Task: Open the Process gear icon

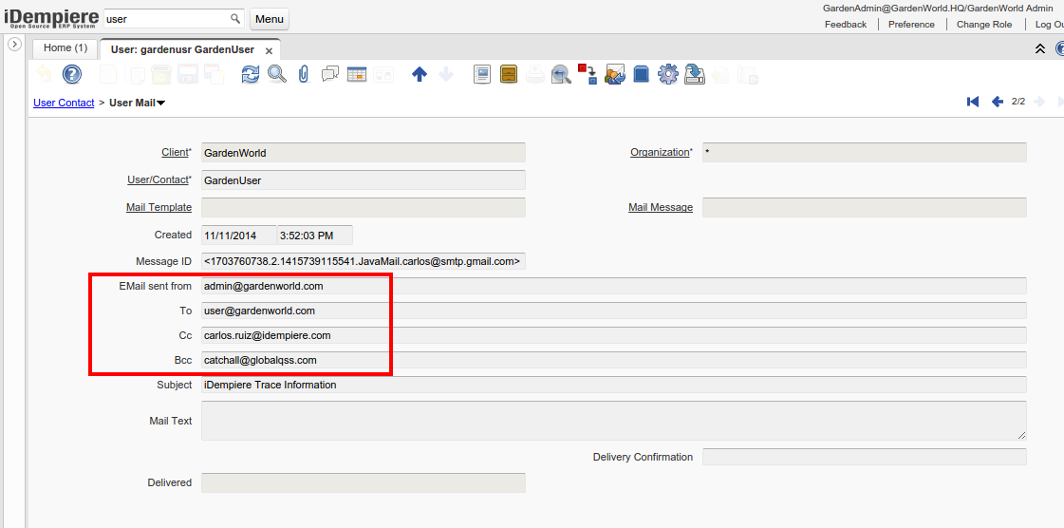Action: pos(668,74)
